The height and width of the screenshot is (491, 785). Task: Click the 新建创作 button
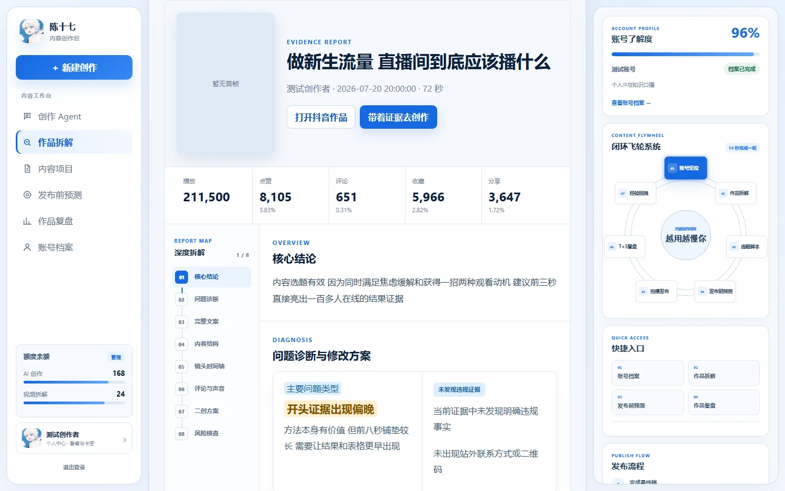tap(74, 68)
